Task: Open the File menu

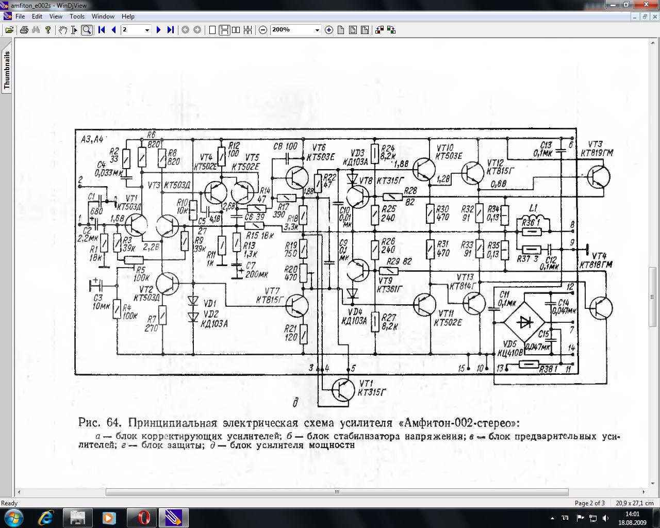Action: pos(20,16)
